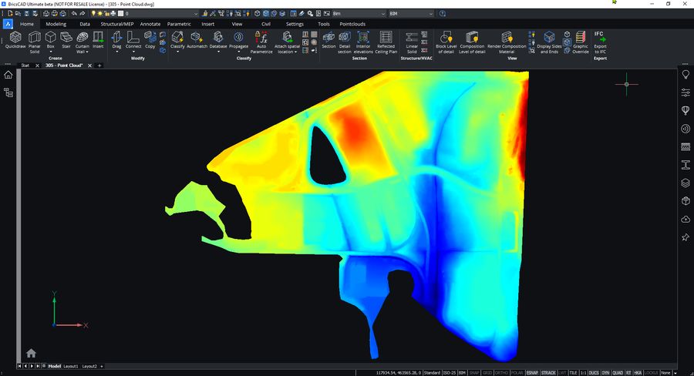Choose the Reflected Ceiling Plan tool
The image size is (694, 376).
[x=386, y=40]
